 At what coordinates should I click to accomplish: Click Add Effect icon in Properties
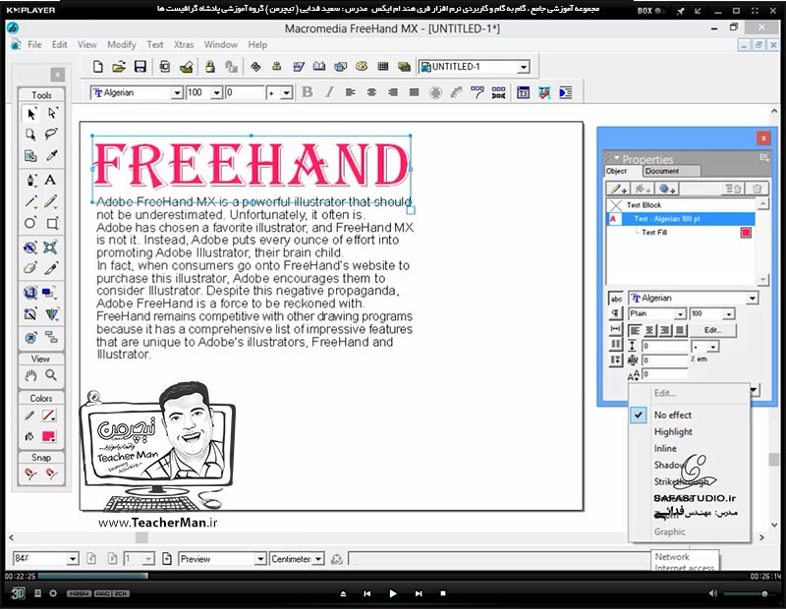tap(667, 189)
